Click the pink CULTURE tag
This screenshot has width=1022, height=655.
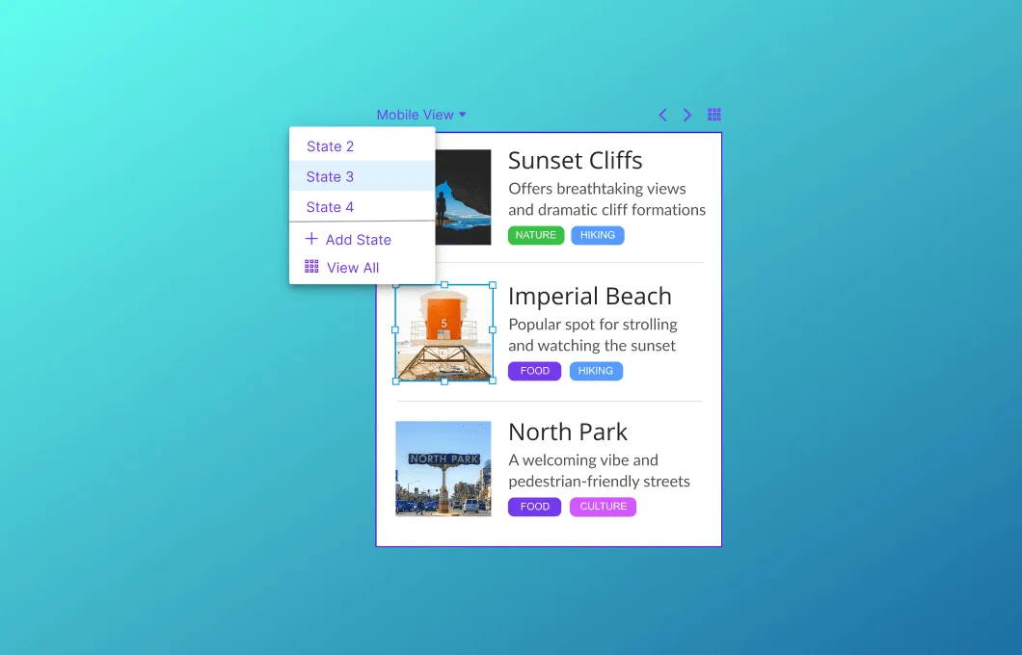tap(603, 507)
